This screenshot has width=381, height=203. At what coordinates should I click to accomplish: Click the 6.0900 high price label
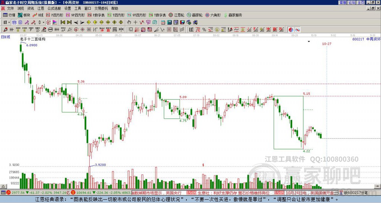tap(32, 45)
